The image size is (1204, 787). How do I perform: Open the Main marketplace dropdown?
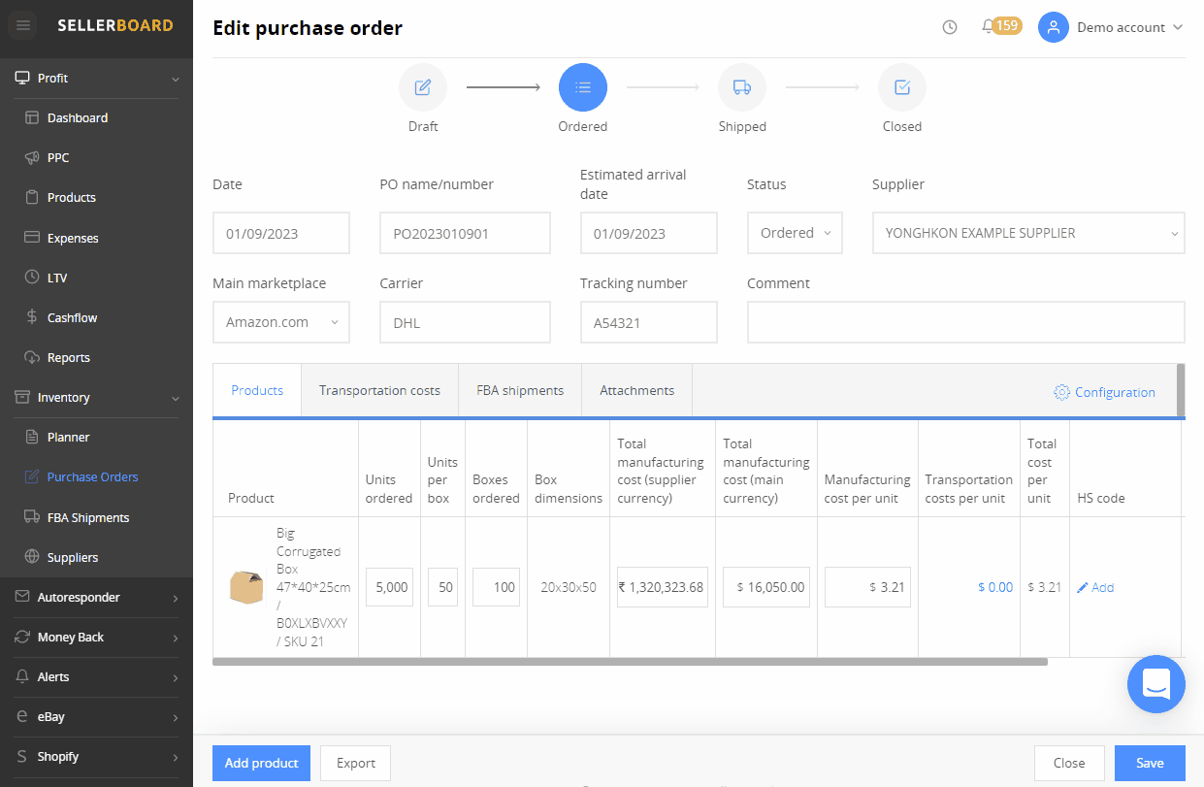click(x=280, y=322)
